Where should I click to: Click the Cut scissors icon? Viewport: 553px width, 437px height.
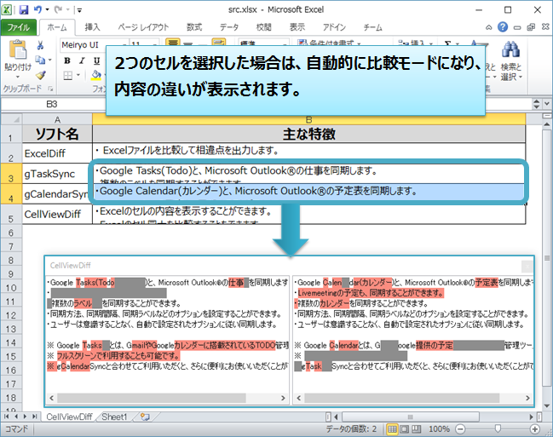coord(40,45)
